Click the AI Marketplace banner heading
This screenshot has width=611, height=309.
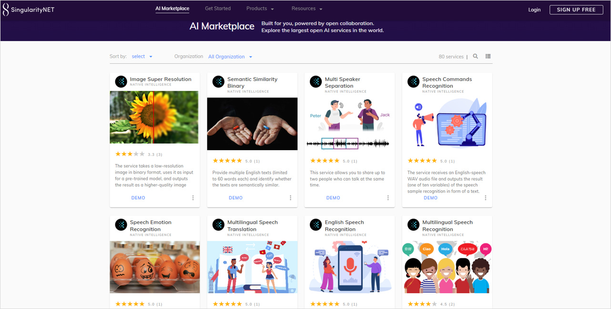[x=222, y=26]
